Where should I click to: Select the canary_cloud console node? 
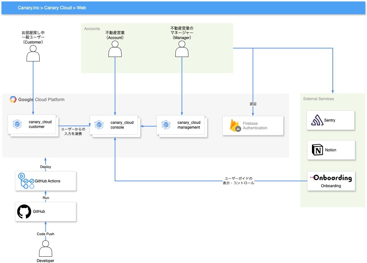[x=114, y=125]
